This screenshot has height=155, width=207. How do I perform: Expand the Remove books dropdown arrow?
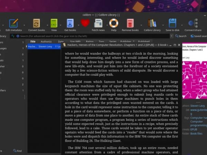(x=141, y=25)
